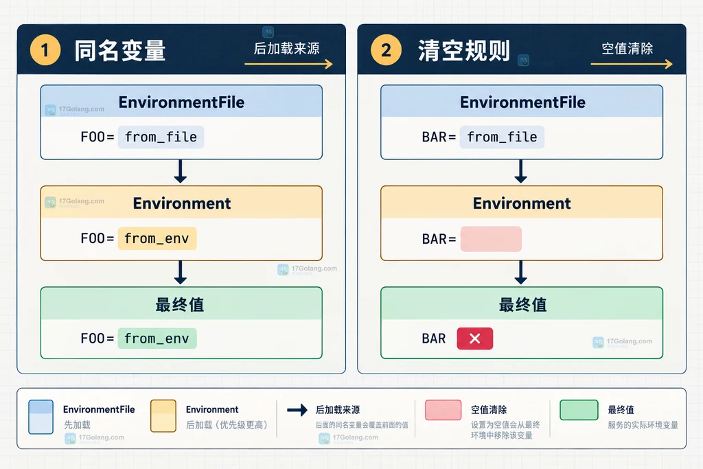This screenshot has height=469, width=703.
Task: Click the 后加载（优先级更高）legend caption
Action: coord(227,424)
